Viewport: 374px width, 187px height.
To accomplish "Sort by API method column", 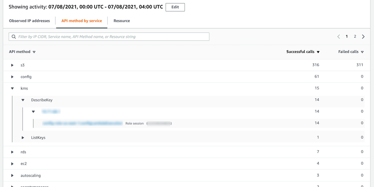I will coord(22,52).
